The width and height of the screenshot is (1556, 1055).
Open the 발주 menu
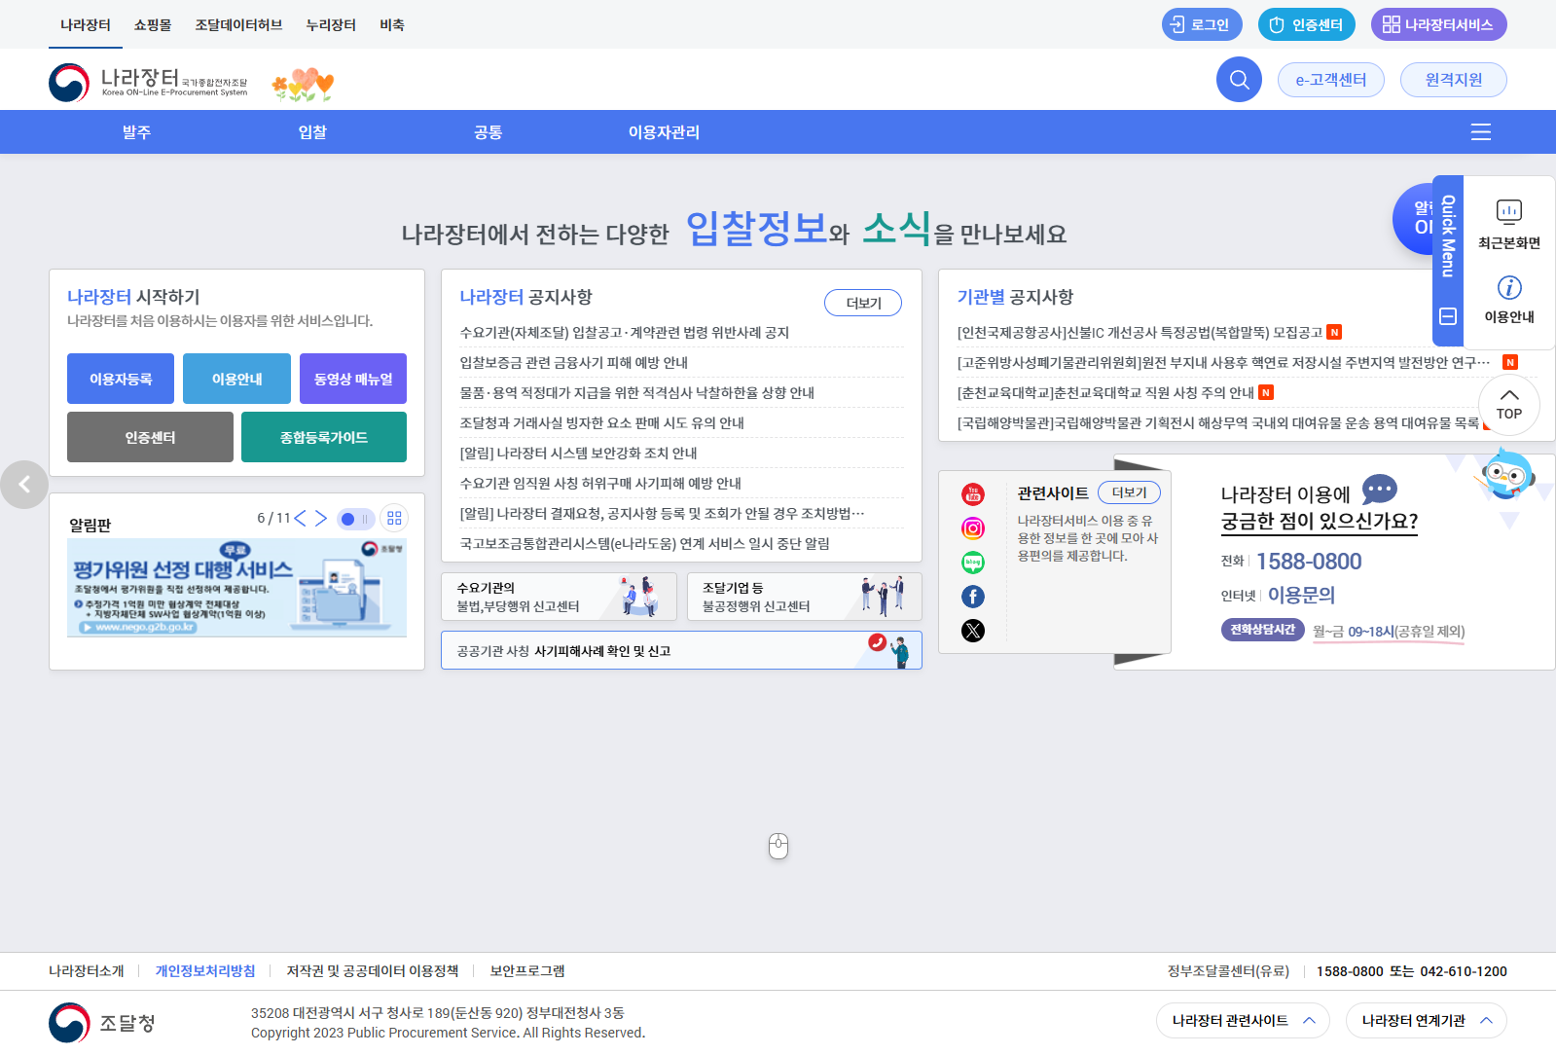(136, 132)
